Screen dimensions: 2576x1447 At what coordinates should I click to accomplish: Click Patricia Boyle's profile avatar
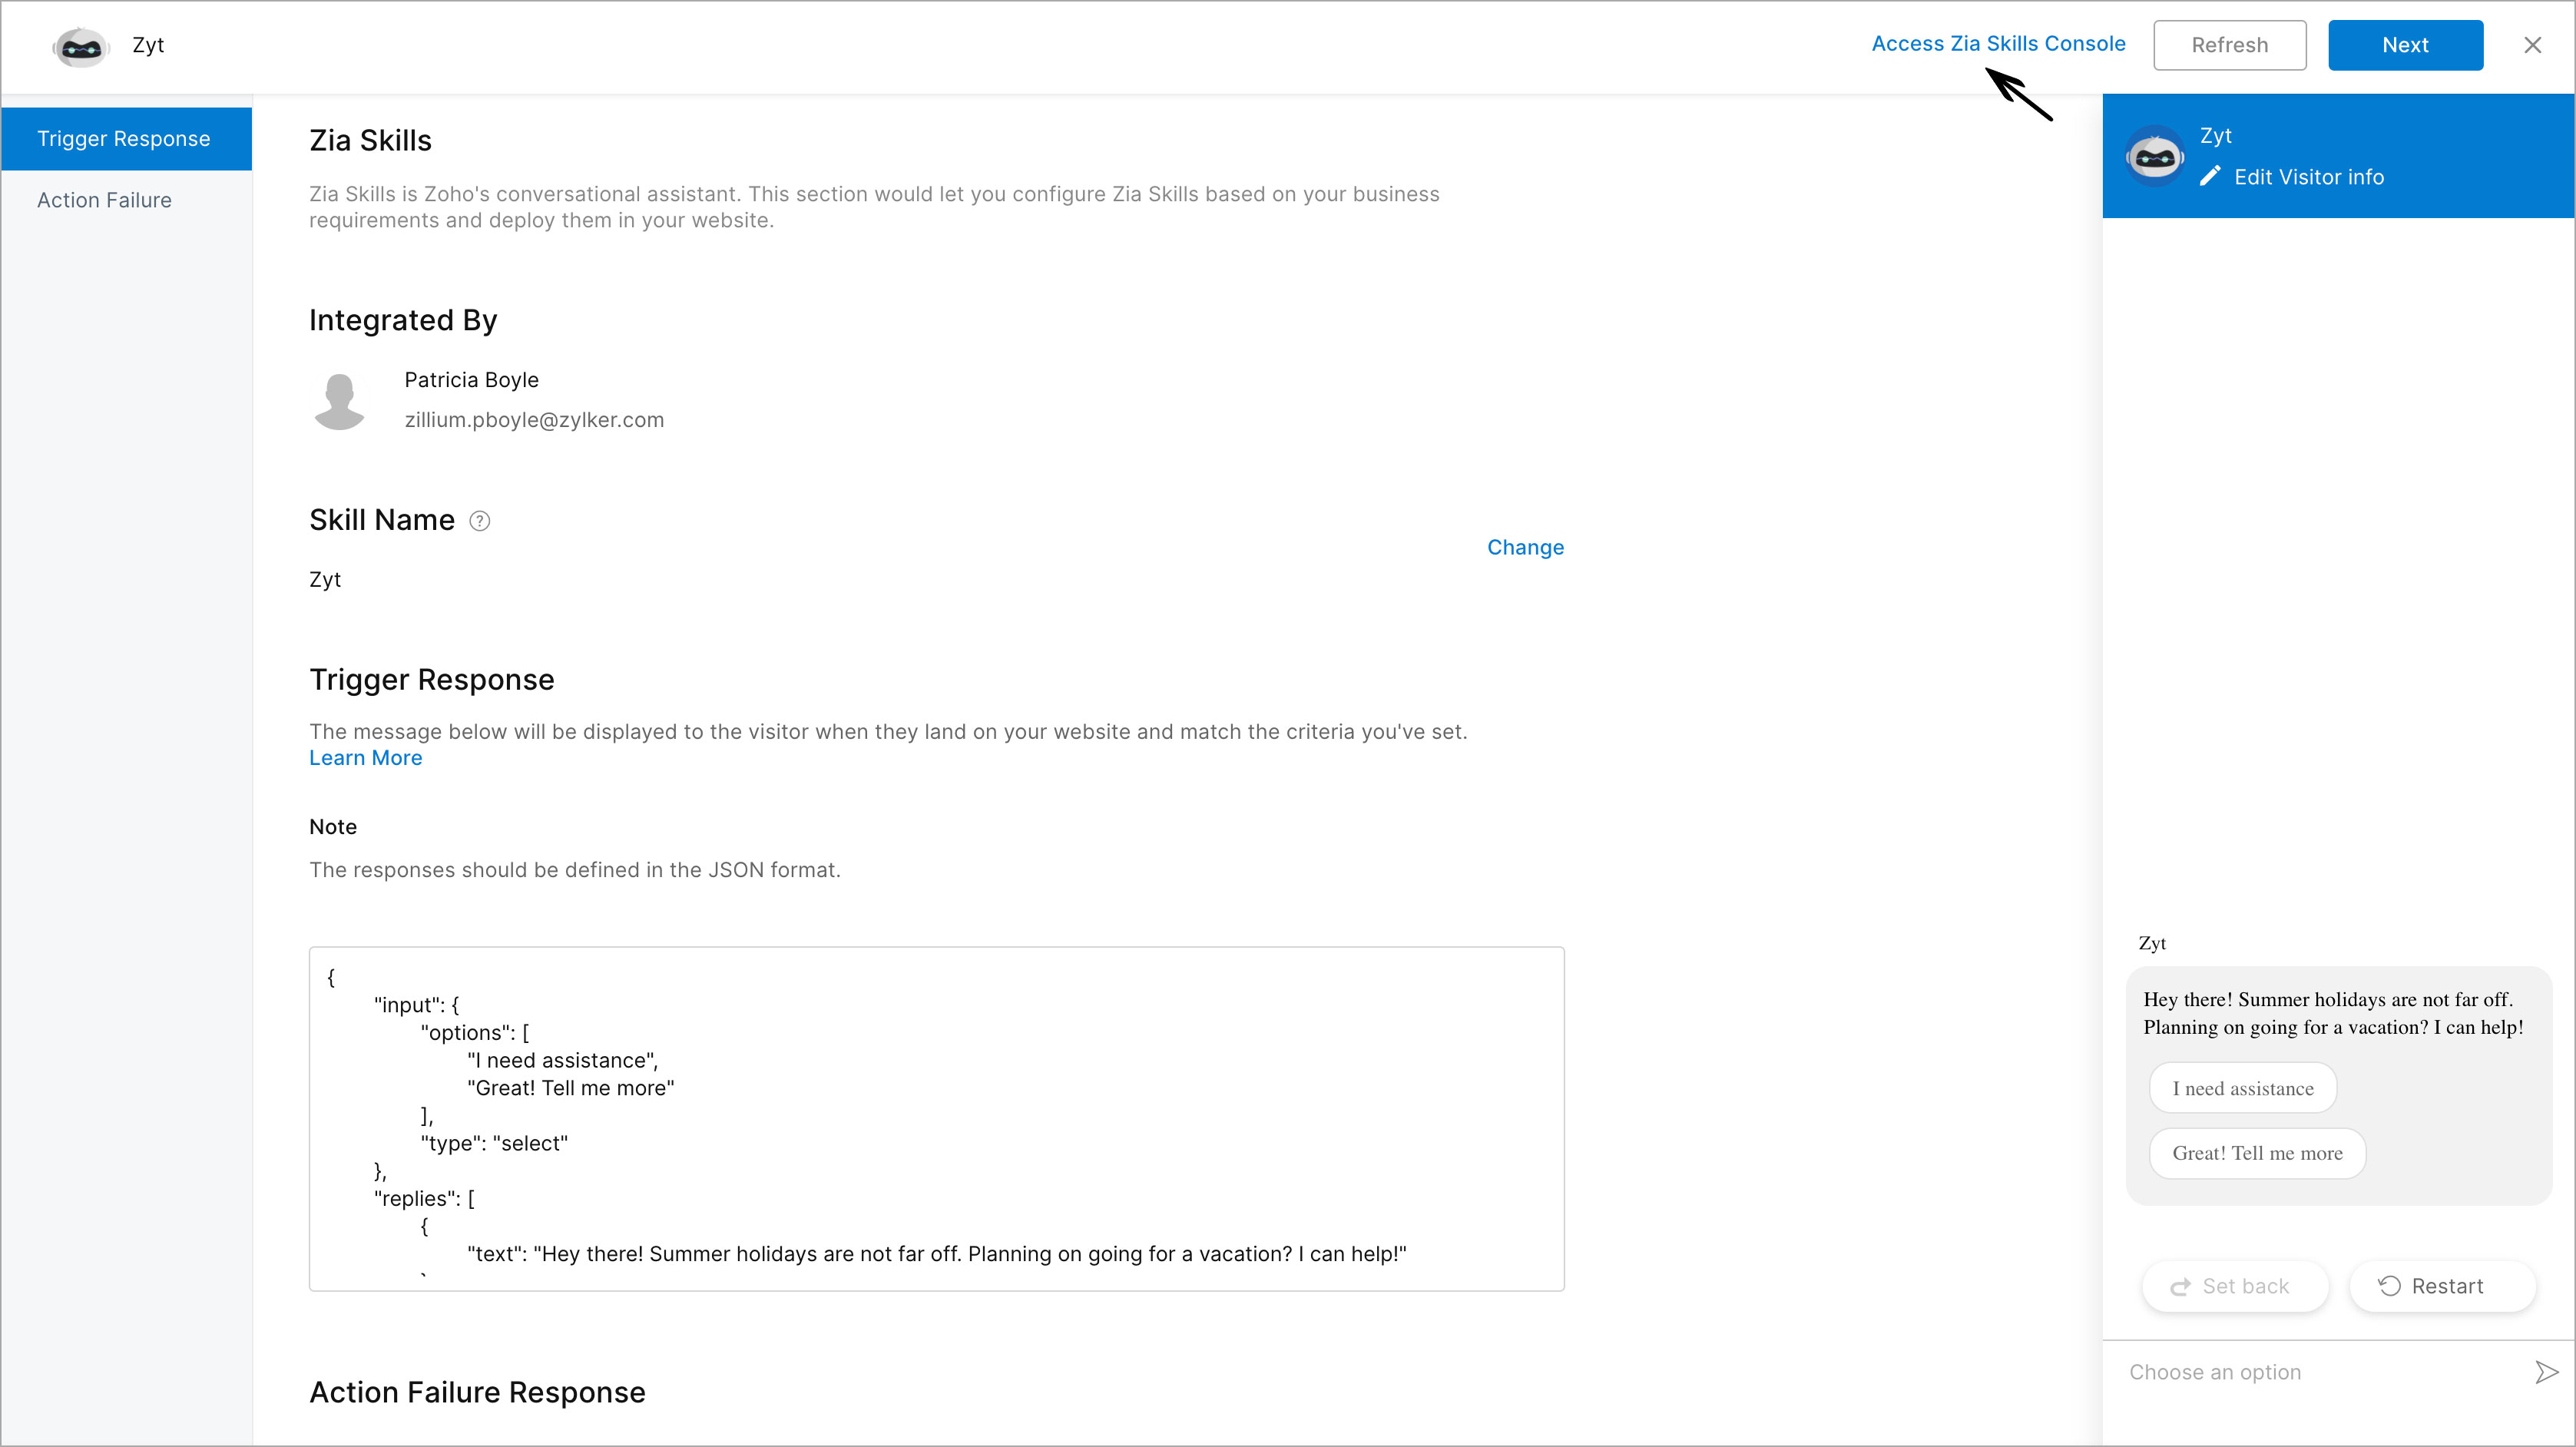click(x=340, y=401)
